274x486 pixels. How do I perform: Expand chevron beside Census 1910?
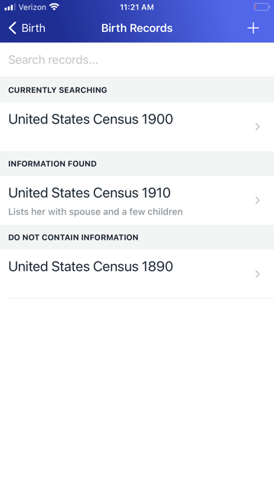pyautogui.click(x=257, y=200)
